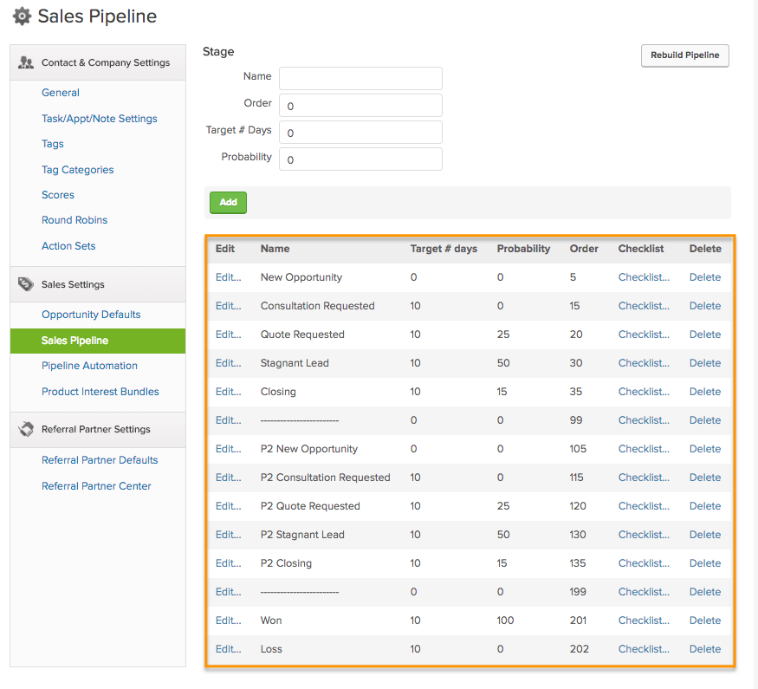Click the green Add button
Viewport: 758px width, 689px height.
[x=228, y=202]
